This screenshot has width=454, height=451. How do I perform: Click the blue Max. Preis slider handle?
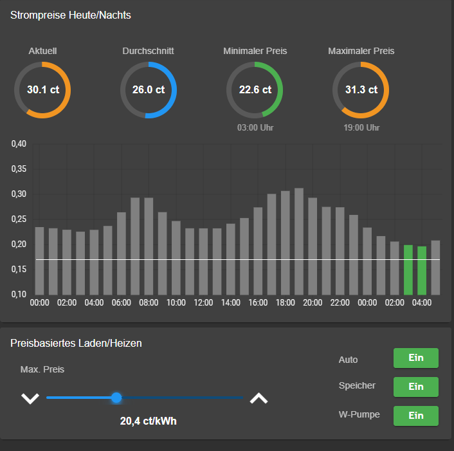pos(116,398)
